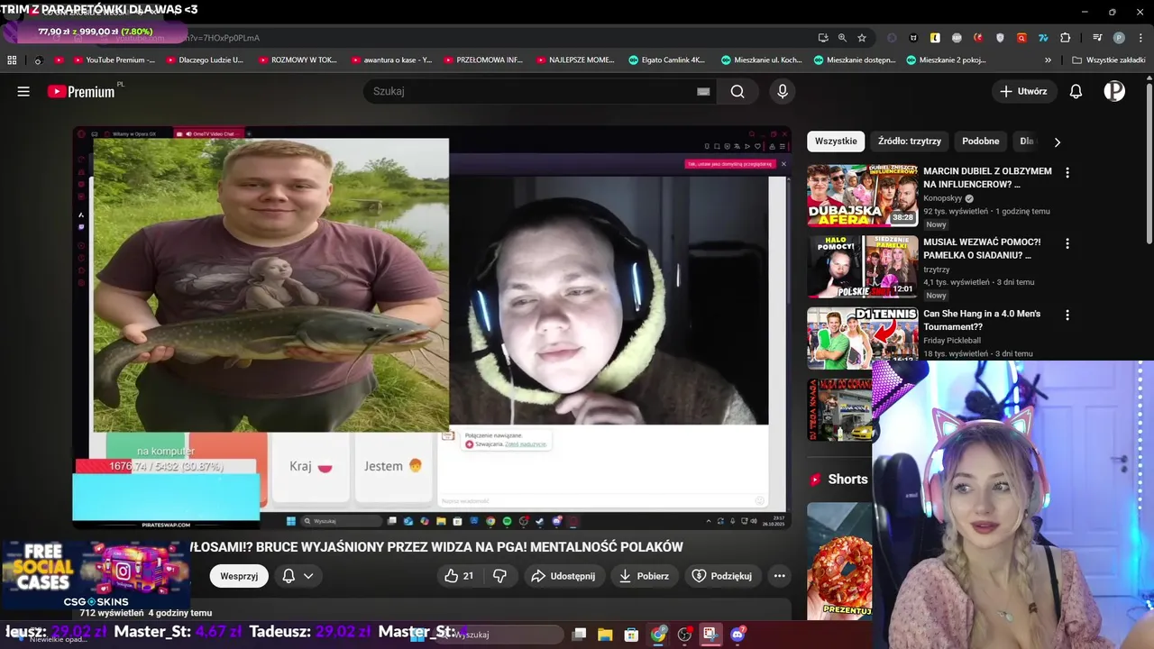Open the YouTube guide hamburger menu
The width and height of the screenshot is (1154, 649).
coord(23,91)
